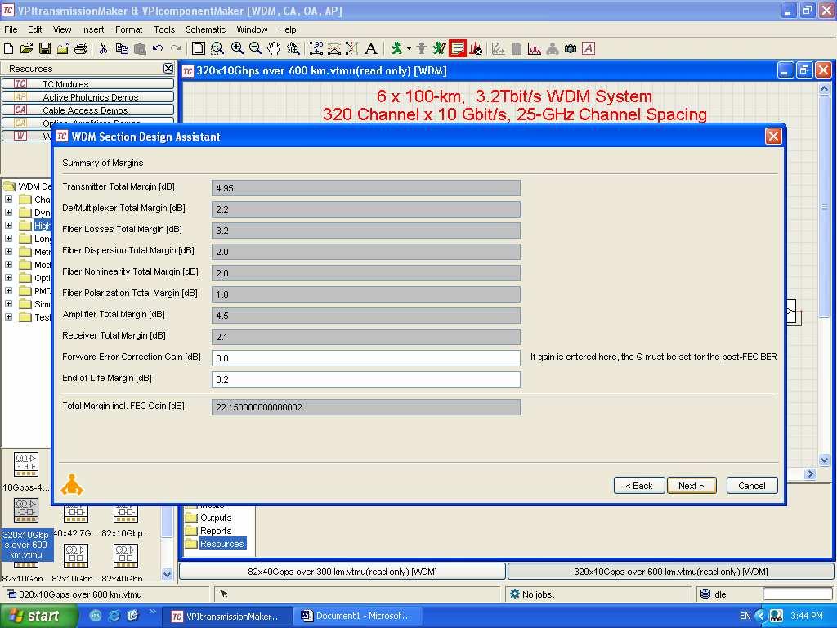Image resolution: width=837 pixels, height=628 pixels.
Task: Click the Print icon in toolbar
Action: coord(81,48)
